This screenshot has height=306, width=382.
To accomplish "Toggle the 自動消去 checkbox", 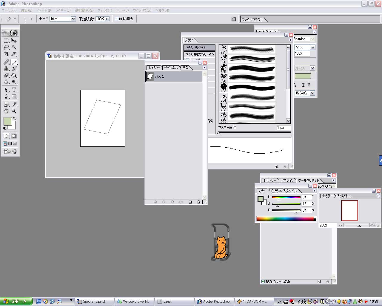I will tap(117, 19).
